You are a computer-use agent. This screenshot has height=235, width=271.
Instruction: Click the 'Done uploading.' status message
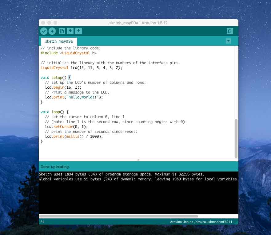(x=55, y=167)
